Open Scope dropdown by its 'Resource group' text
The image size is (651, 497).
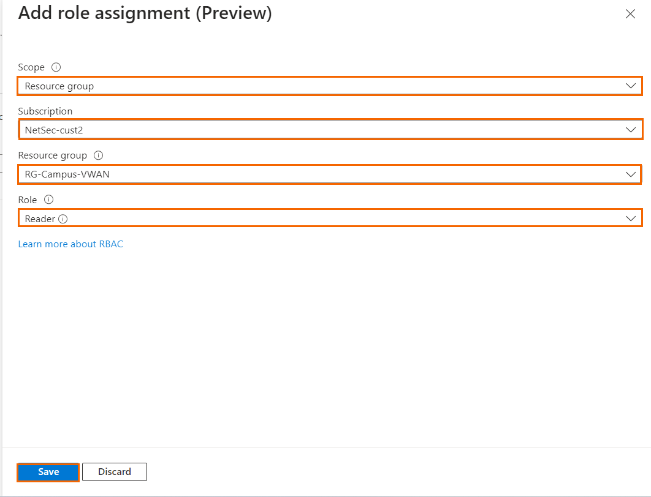59,86
